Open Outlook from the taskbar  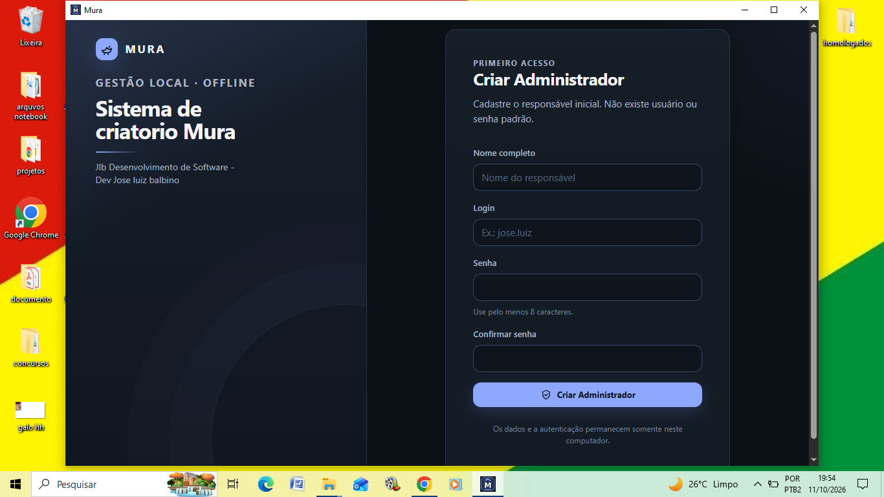360,484
